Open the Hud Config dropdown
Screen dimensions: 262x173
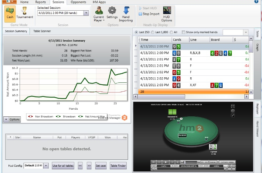point(46,166)
